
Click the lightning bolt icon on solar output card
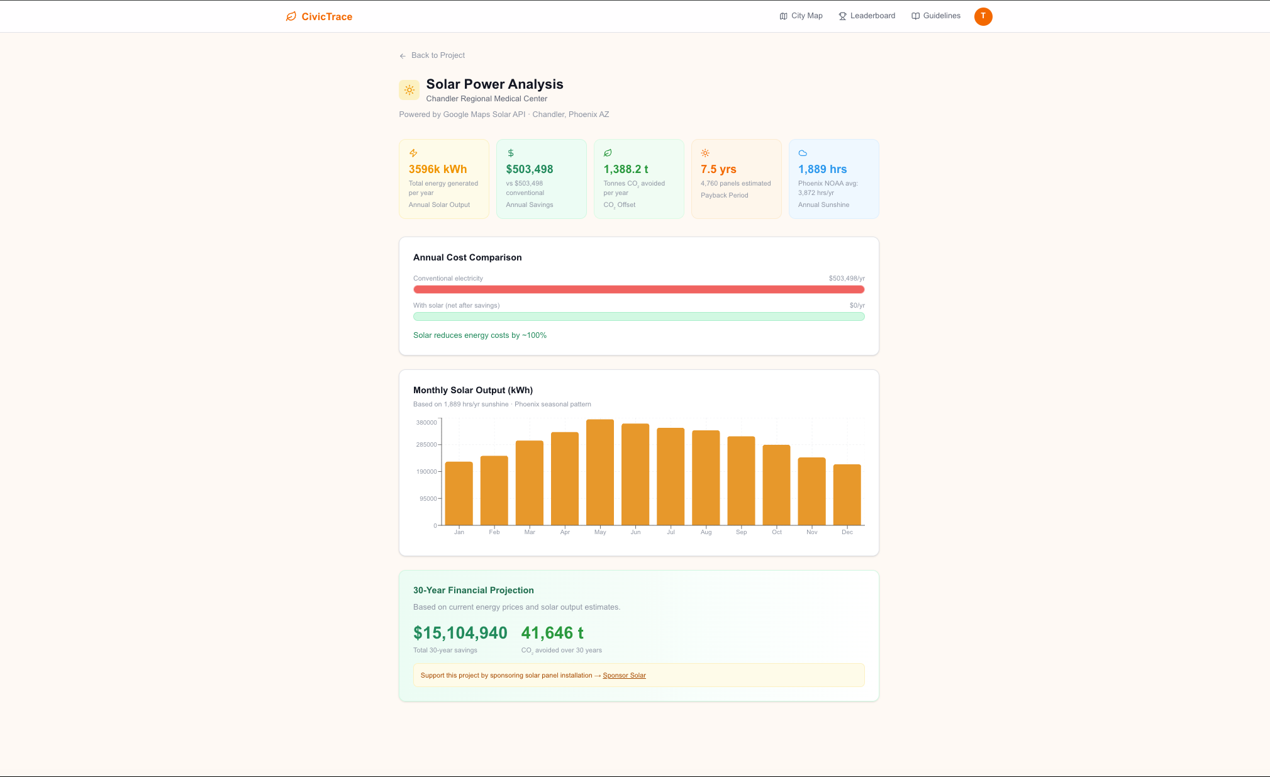pyautogui.click(x=413, y=153)
